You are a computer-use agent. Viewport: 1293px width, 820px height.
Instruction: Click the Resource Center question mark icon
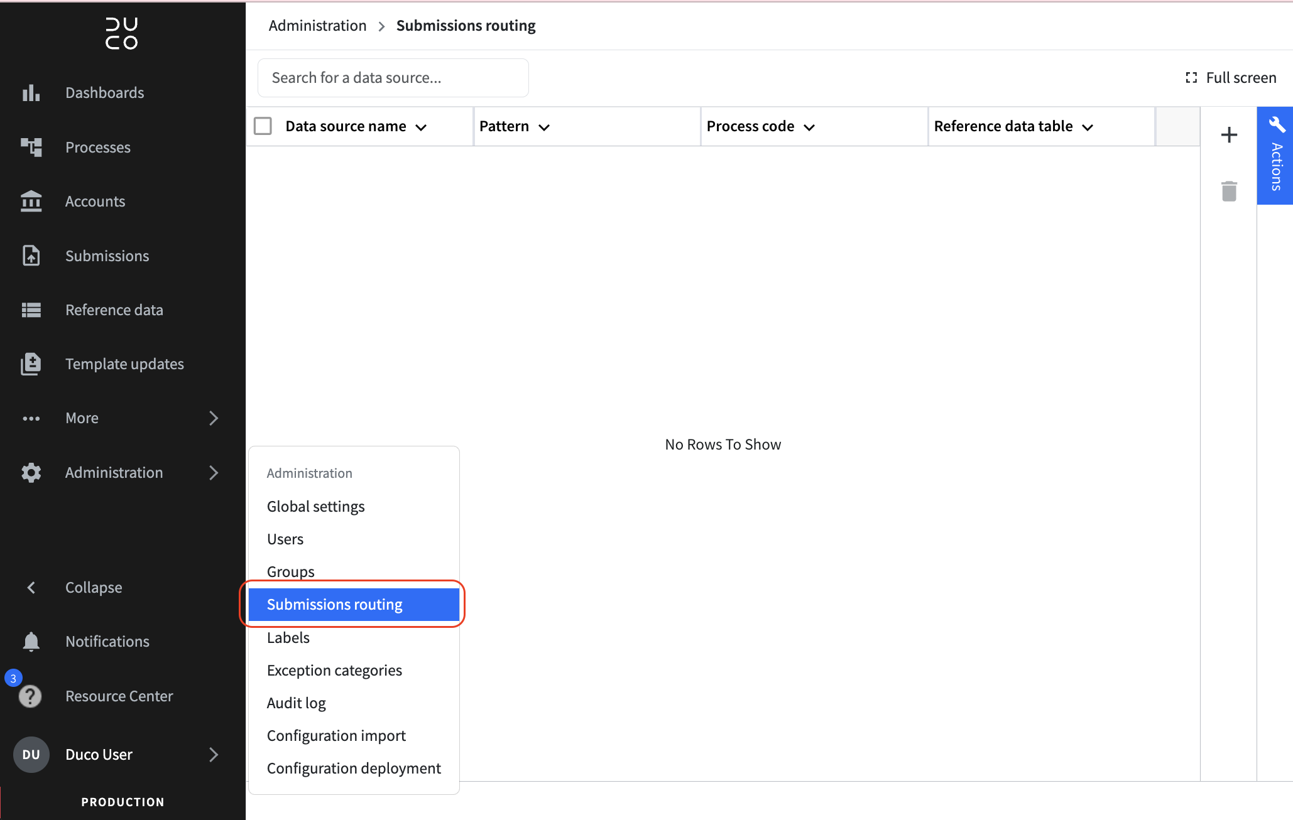(x=30, y=696)
